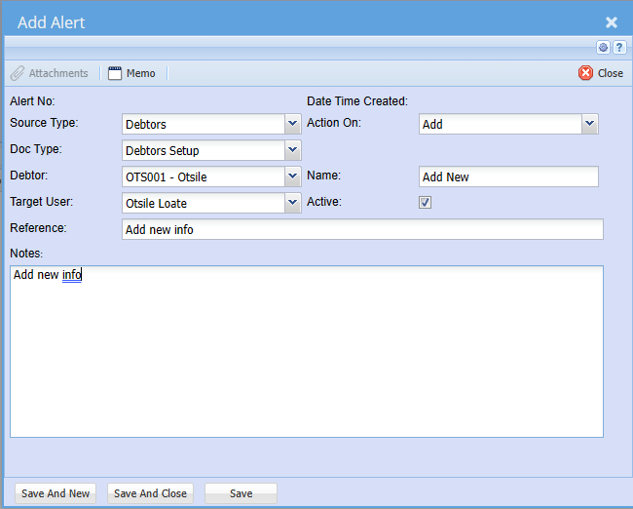
Task: Open the Doc Type dropdown arrow
Action: (292, 150)
